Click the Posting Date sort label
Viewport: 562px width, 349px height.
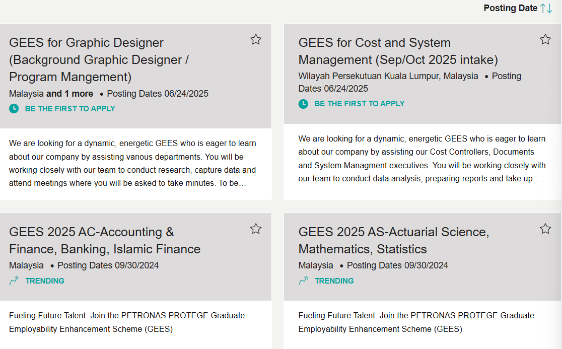(x=510, y=8)
